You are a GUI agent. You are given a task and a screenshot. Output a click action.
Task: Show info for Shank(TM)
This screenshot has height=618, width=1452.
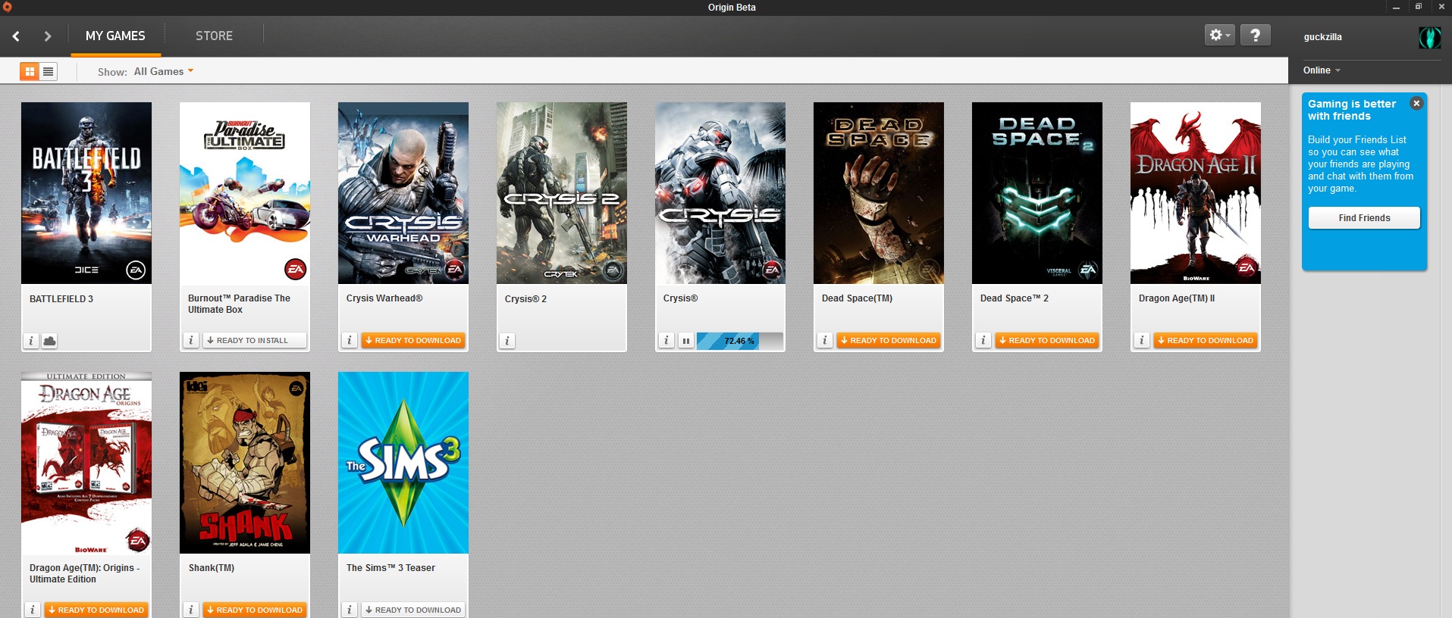pyautogui.click(x=191, y=610)
